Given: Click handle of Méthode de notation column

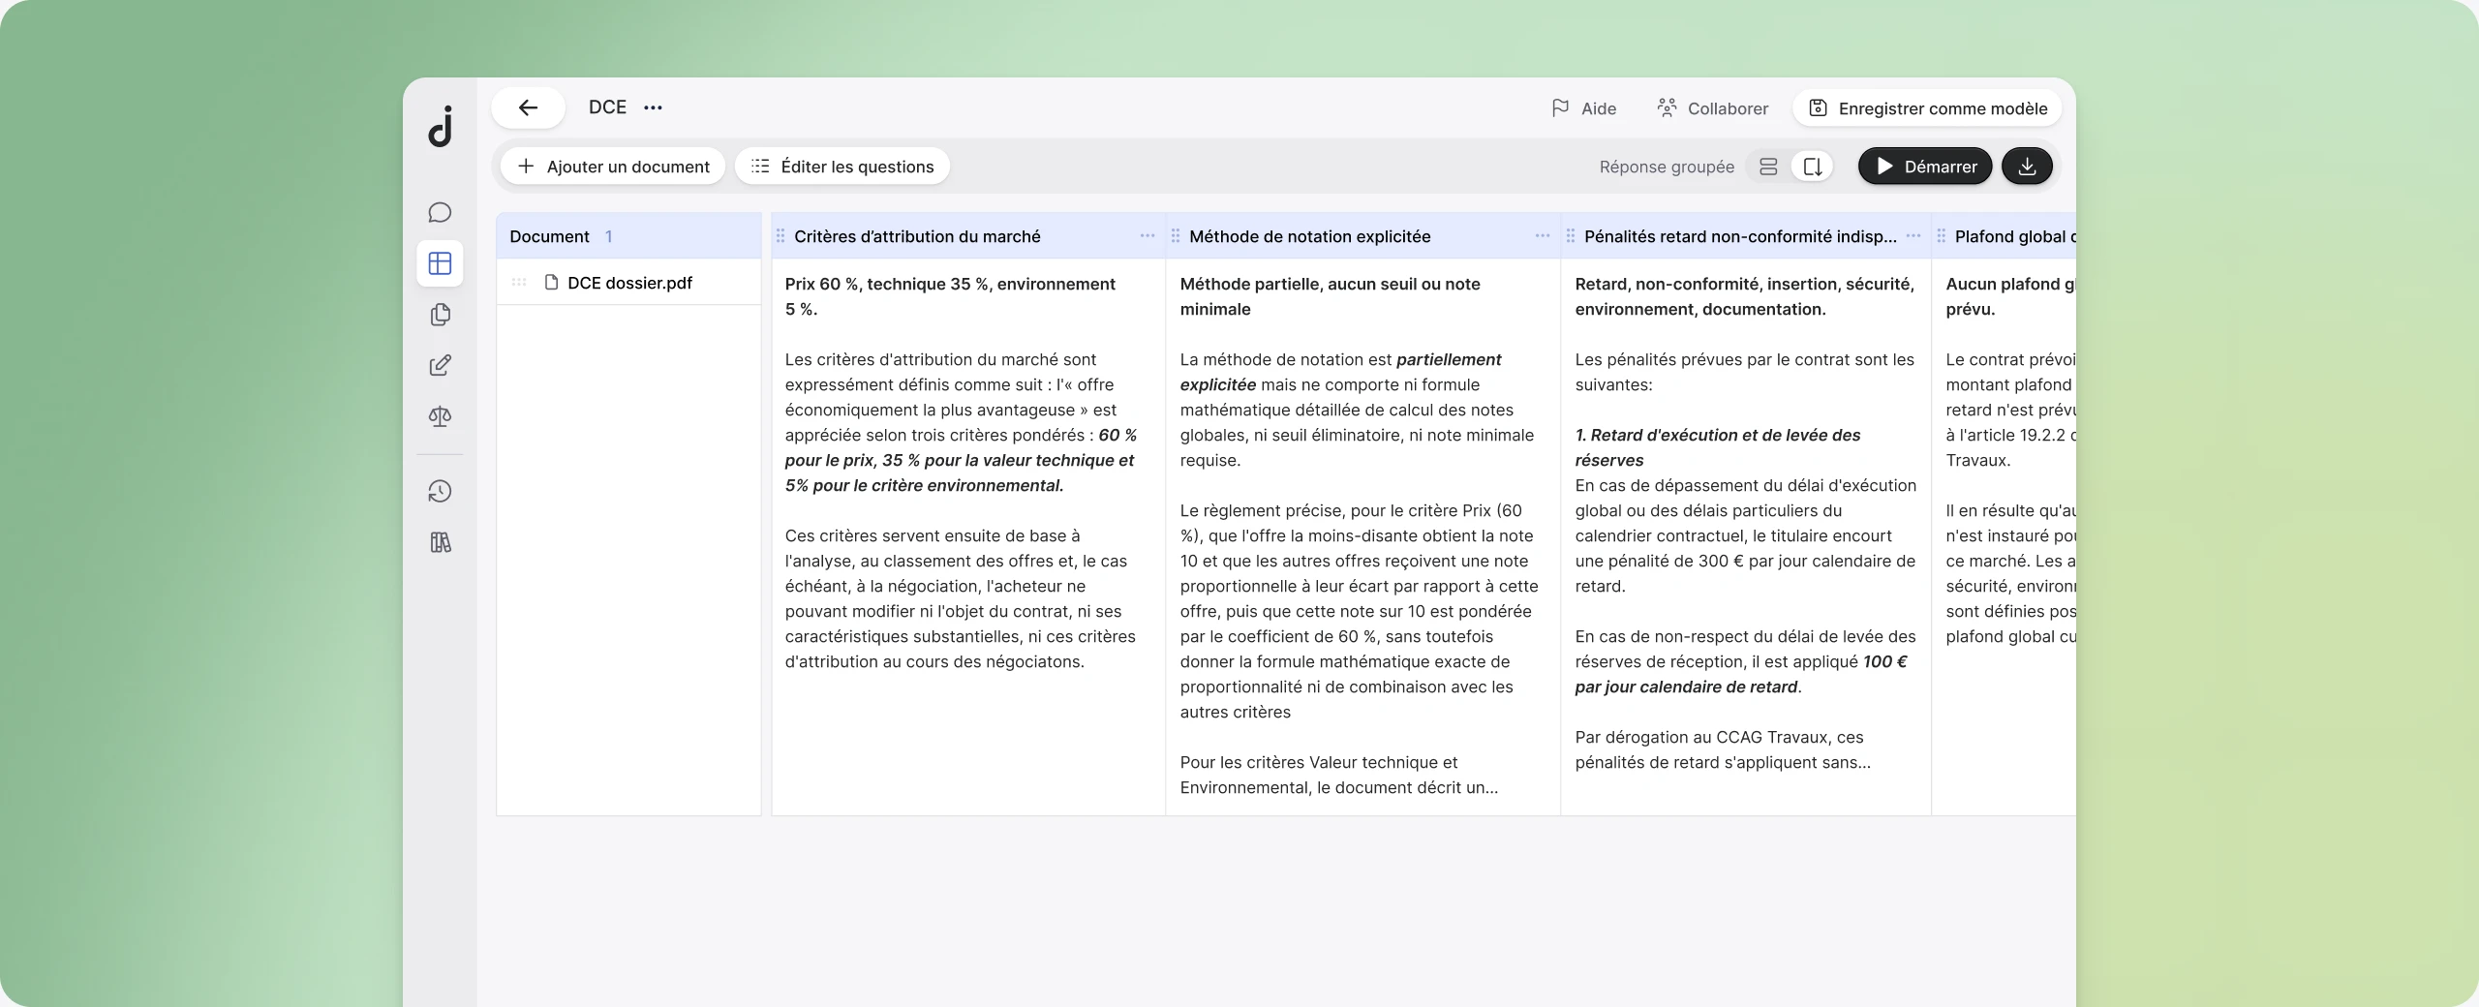Looking at the screenshot, I should [1176, 236].
